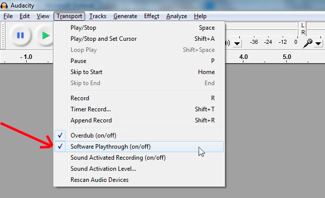Open the Analyze menu
This screenshot has width=325, height=198.
tap(176, 16)
